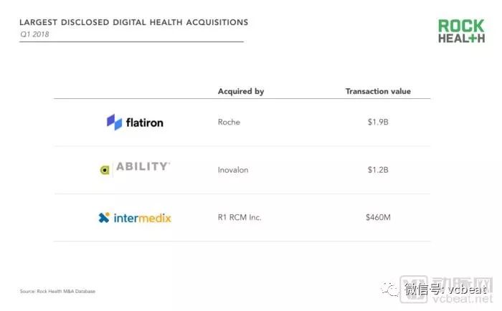502x311 pixels.
Task: Click the Flatiron blue logo icon
Action: coord(114,123)
